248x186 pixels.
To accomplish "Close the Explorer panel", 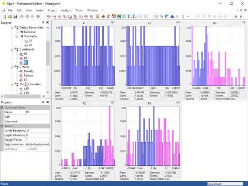I will [x=48, y=23].
